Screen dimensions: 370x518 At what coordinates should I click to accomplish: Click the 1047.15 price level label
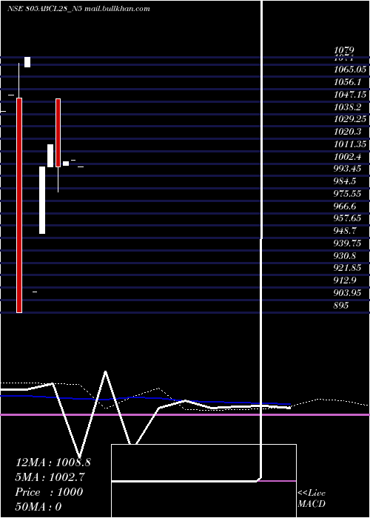[x=350, y=95]
